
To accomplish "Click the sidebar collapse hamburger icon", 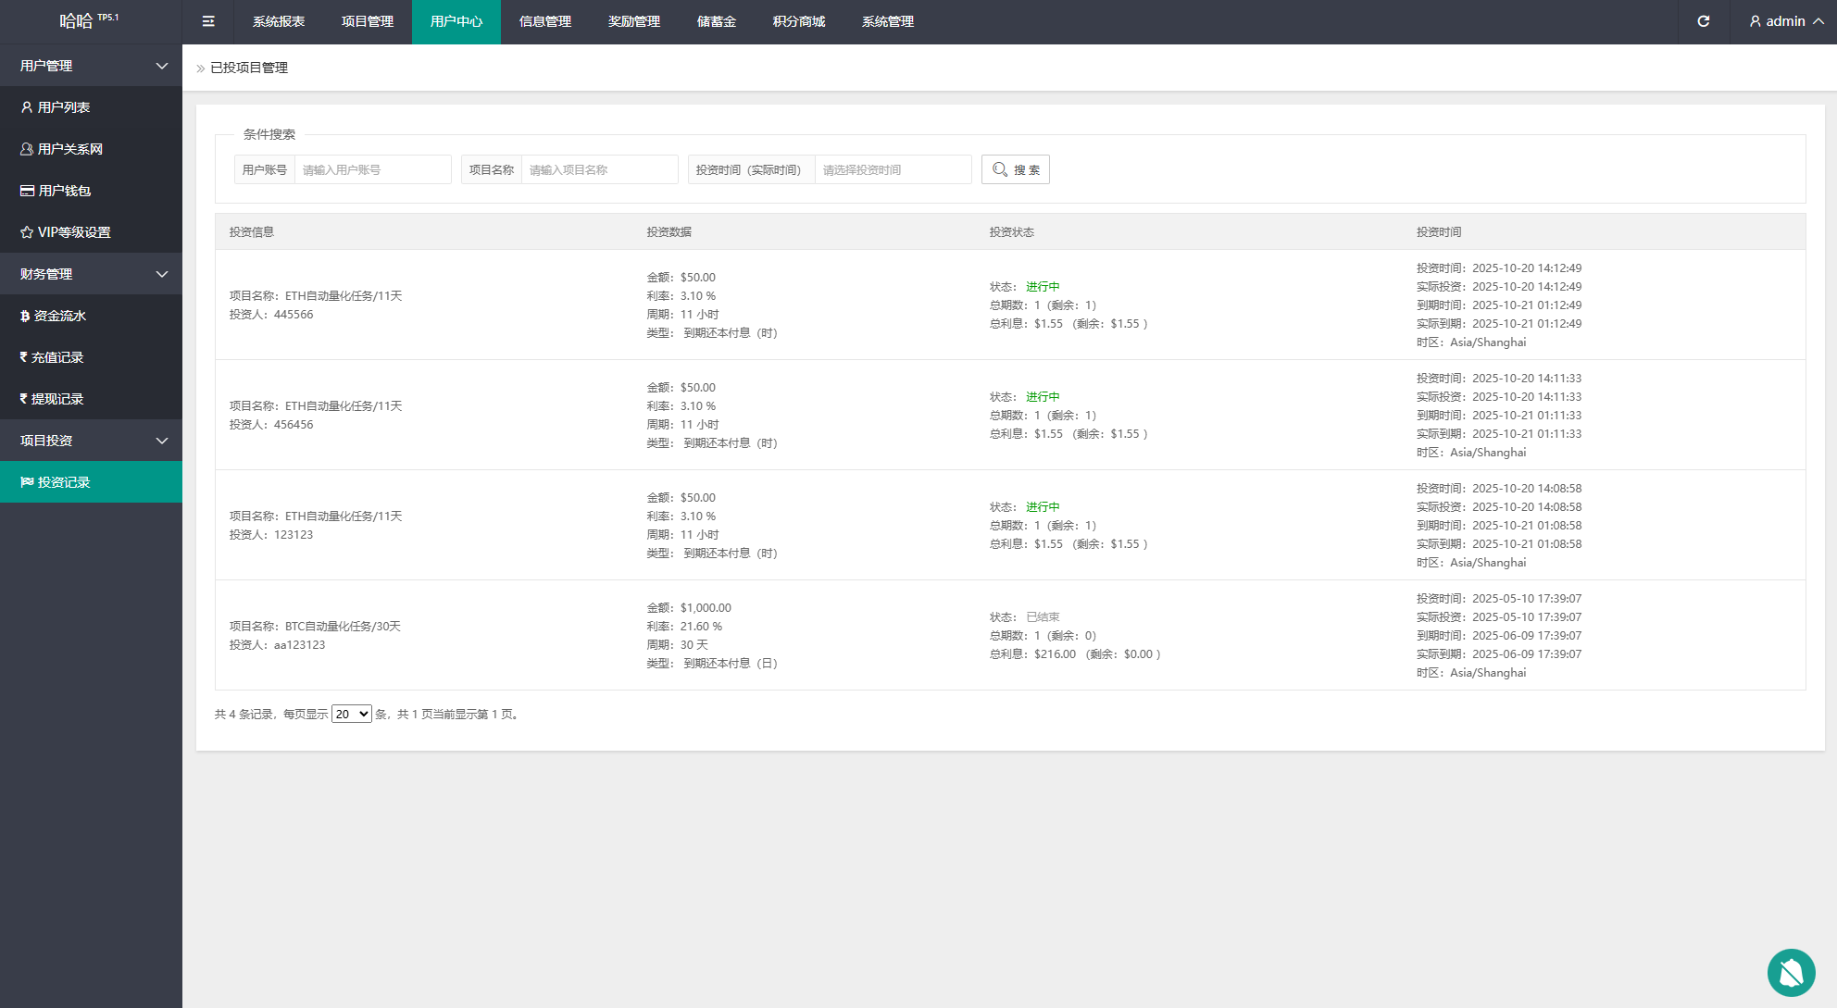I will coord(208,21).
